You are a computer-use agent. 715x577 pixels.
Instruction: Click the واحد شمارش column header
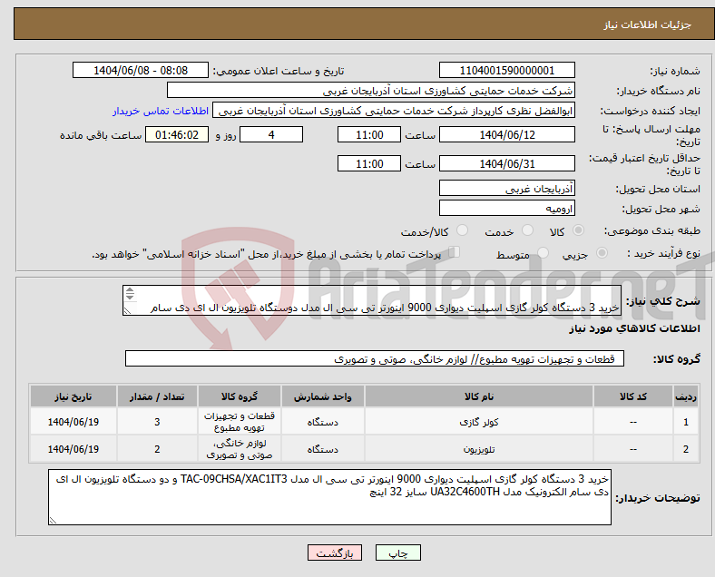[322, 396]
